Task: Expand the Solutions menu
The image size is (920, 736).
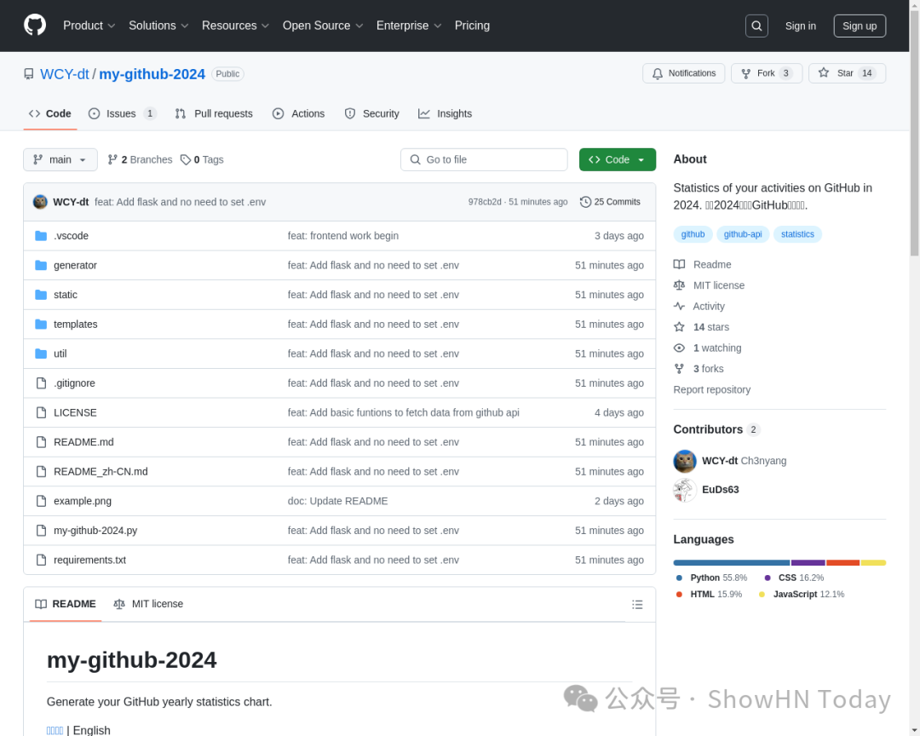Action: [x=158, y=26]
